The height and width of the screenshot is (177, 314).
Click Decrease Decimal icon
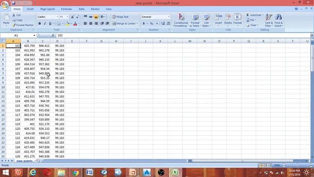click(168, 24)
